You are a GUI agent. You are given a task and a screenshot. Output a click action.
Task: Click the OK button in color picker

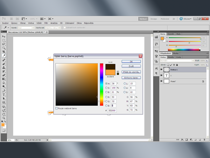(131, 61)
